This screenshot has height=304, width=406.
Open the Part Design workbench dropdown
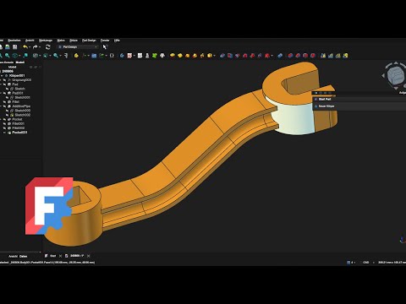coord(78,46)
